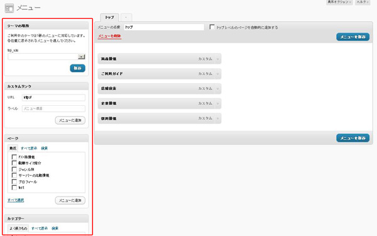Click the カテゴリー panel header
The width and height of the screenshot is (377, 236).
click(x=46, y=218)
